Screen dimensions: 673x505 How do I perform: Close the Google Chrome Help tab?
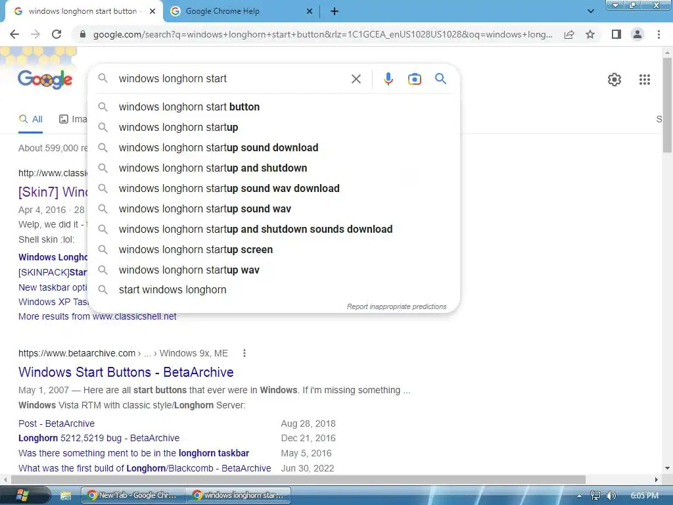(x=310, y=11)
